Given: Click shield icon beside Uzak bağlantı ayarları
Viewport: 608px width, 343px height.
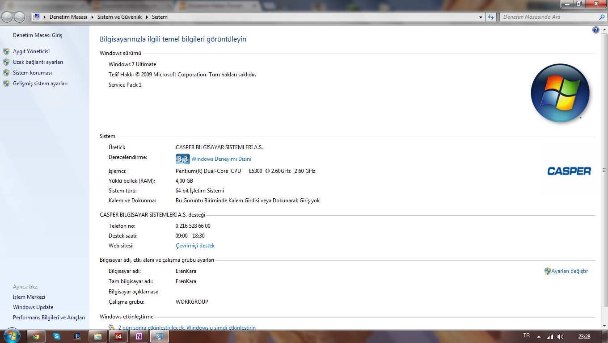Looking at the screenshot, I should [6, 62].
